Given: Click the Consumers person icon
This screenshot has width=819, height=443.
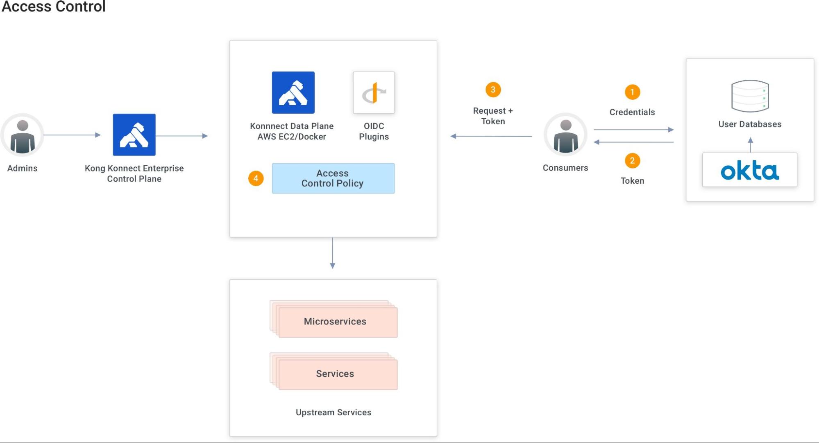Looking at the screenshot, I should (x=565, y=135).
